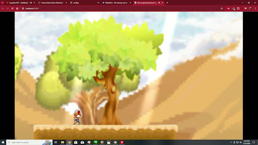This screenshot has height=145, width=258.
Task: Go to the browser home page
Action: coord(17,8)
